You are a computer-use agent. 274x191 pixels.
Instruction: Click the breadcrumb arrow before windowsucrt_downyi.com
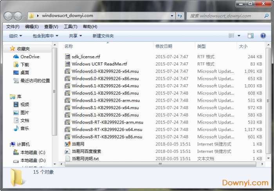(38, 16)
